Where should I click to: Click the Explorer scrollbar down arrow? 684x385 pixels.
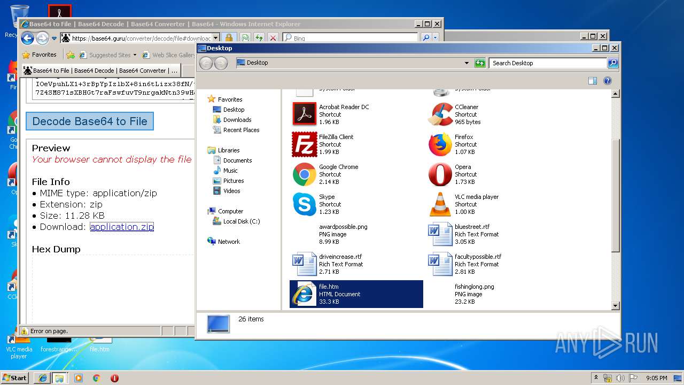pyautogui.click(x=615, y=306)
